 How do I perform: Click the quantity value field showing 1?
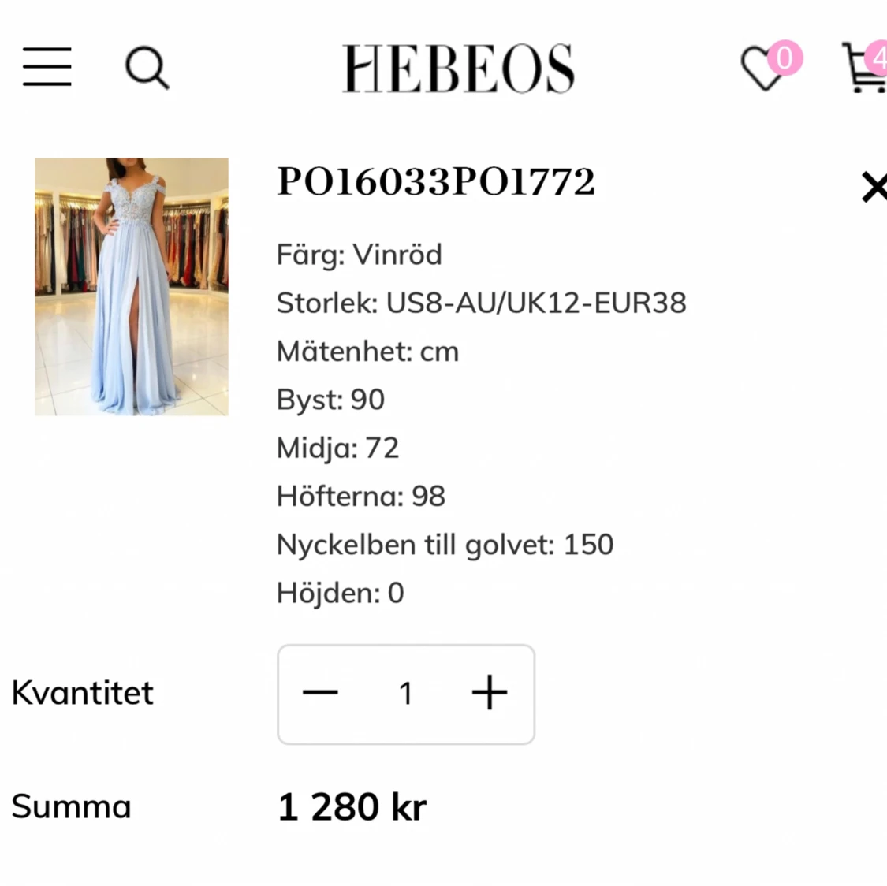tap(405, 694)
